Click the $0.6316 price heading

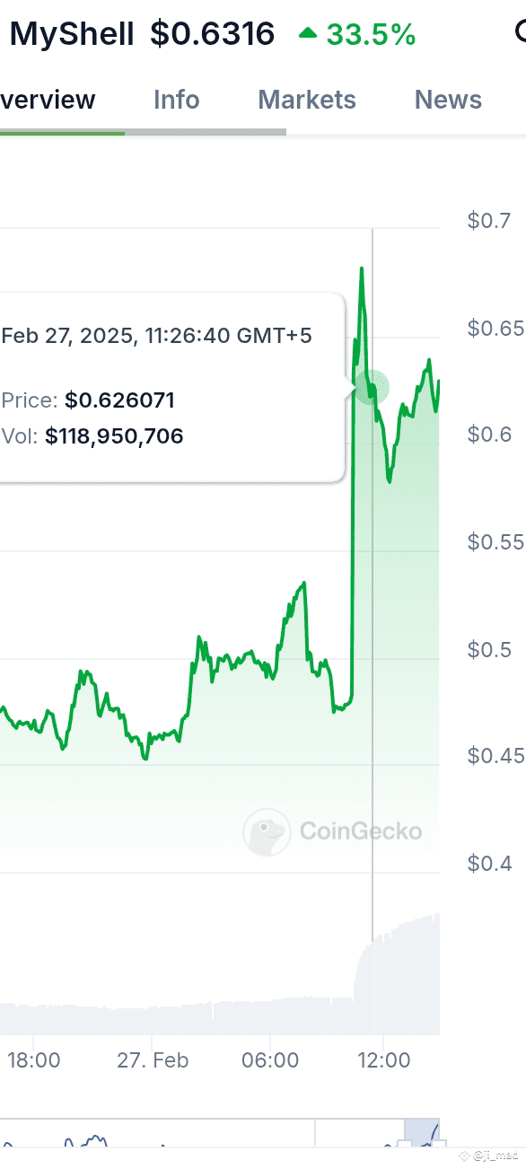210,32
